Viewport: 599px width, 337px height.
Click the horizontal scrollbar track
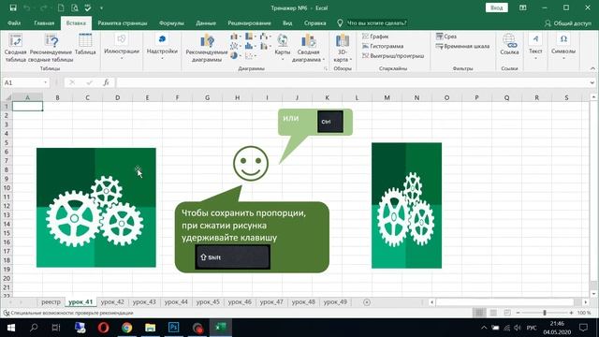click(508, 302)
